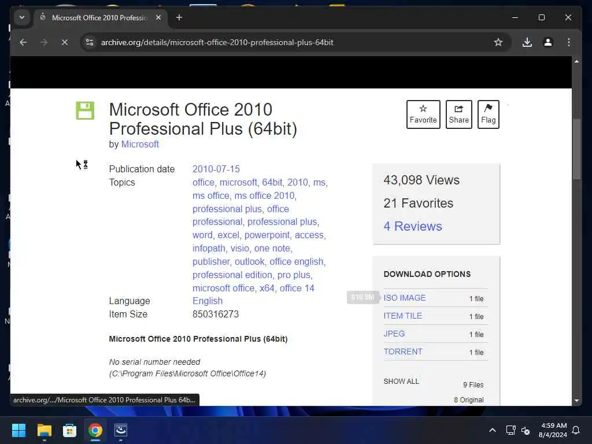
Task: Download the JPEG option
Action: click(394, 334)
